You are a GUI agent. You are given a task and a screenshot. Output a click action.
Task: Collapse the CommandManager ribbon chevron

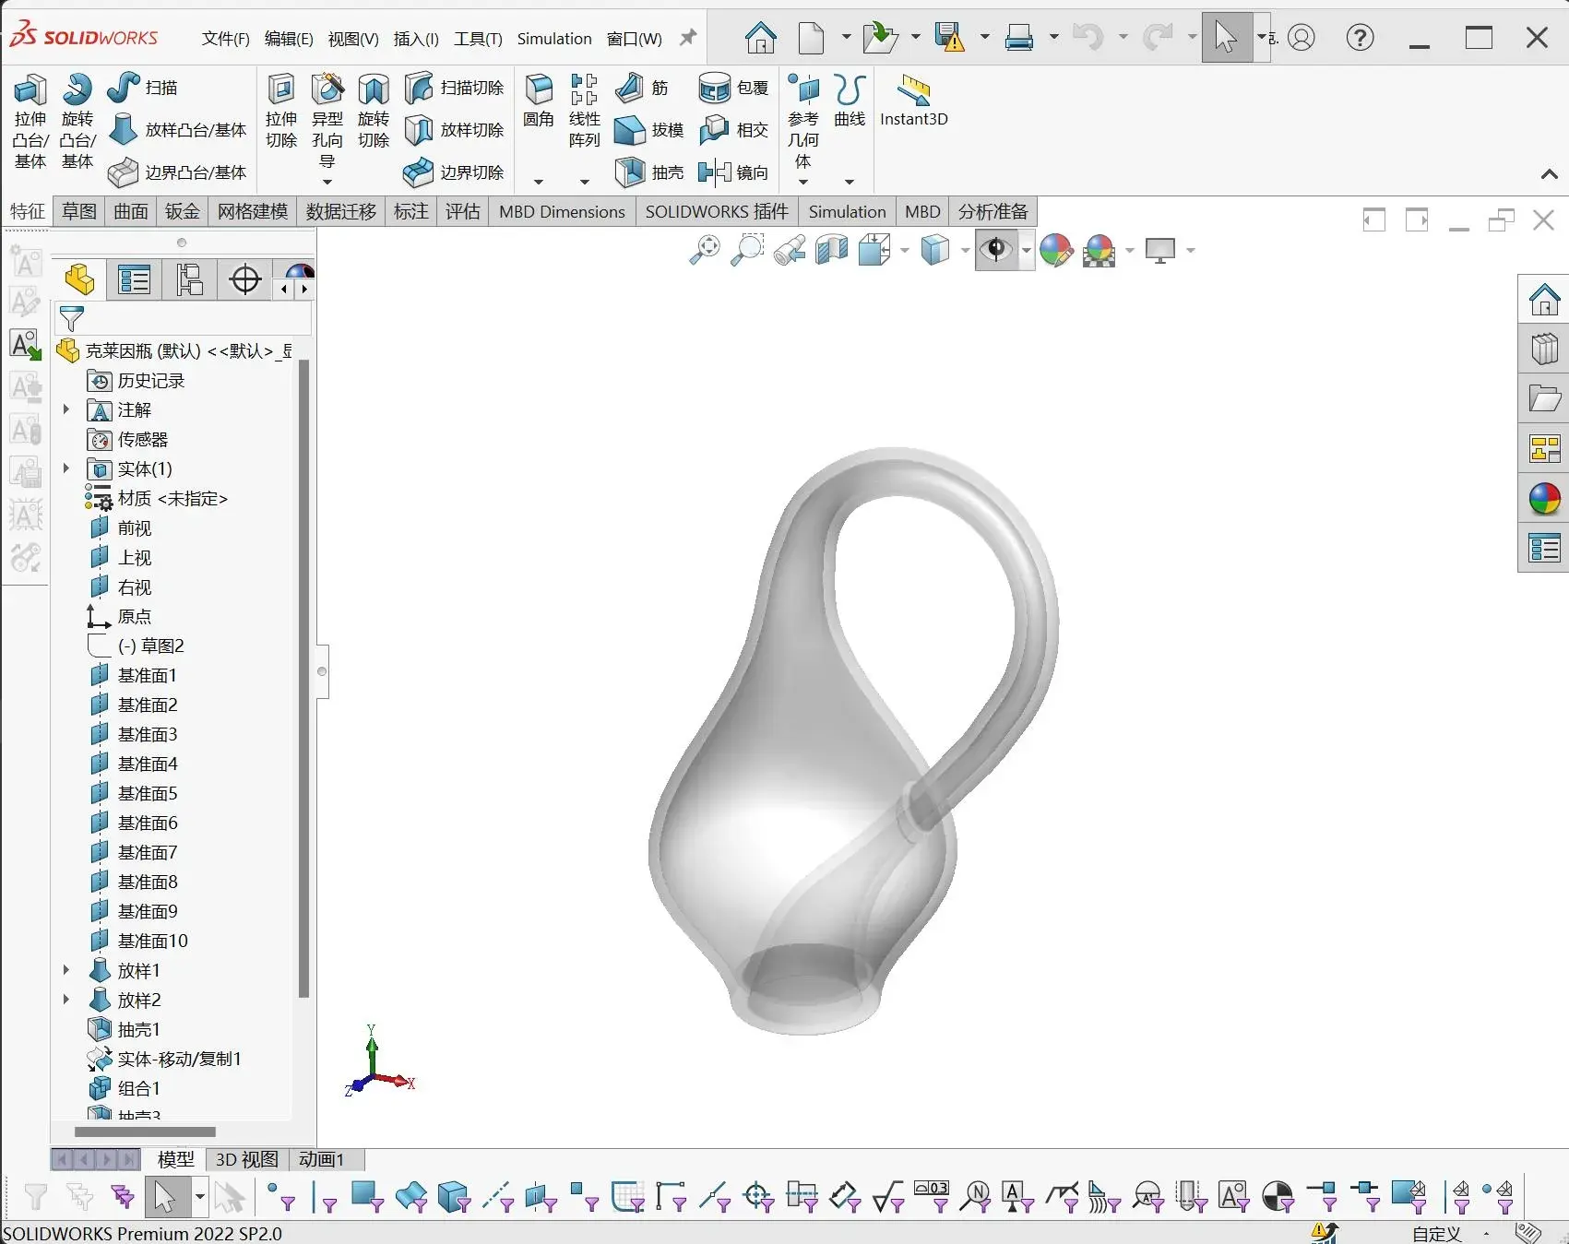[x=1550, y=174]
